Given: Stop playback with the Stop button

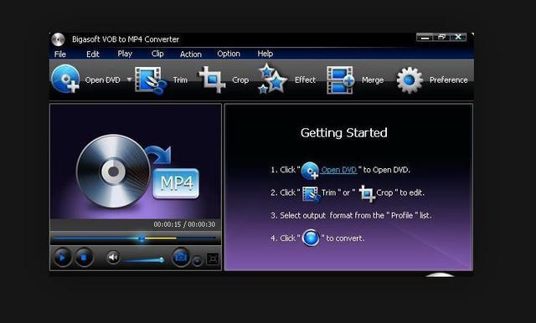Looking at the screenshot, I should click(84, 257).
